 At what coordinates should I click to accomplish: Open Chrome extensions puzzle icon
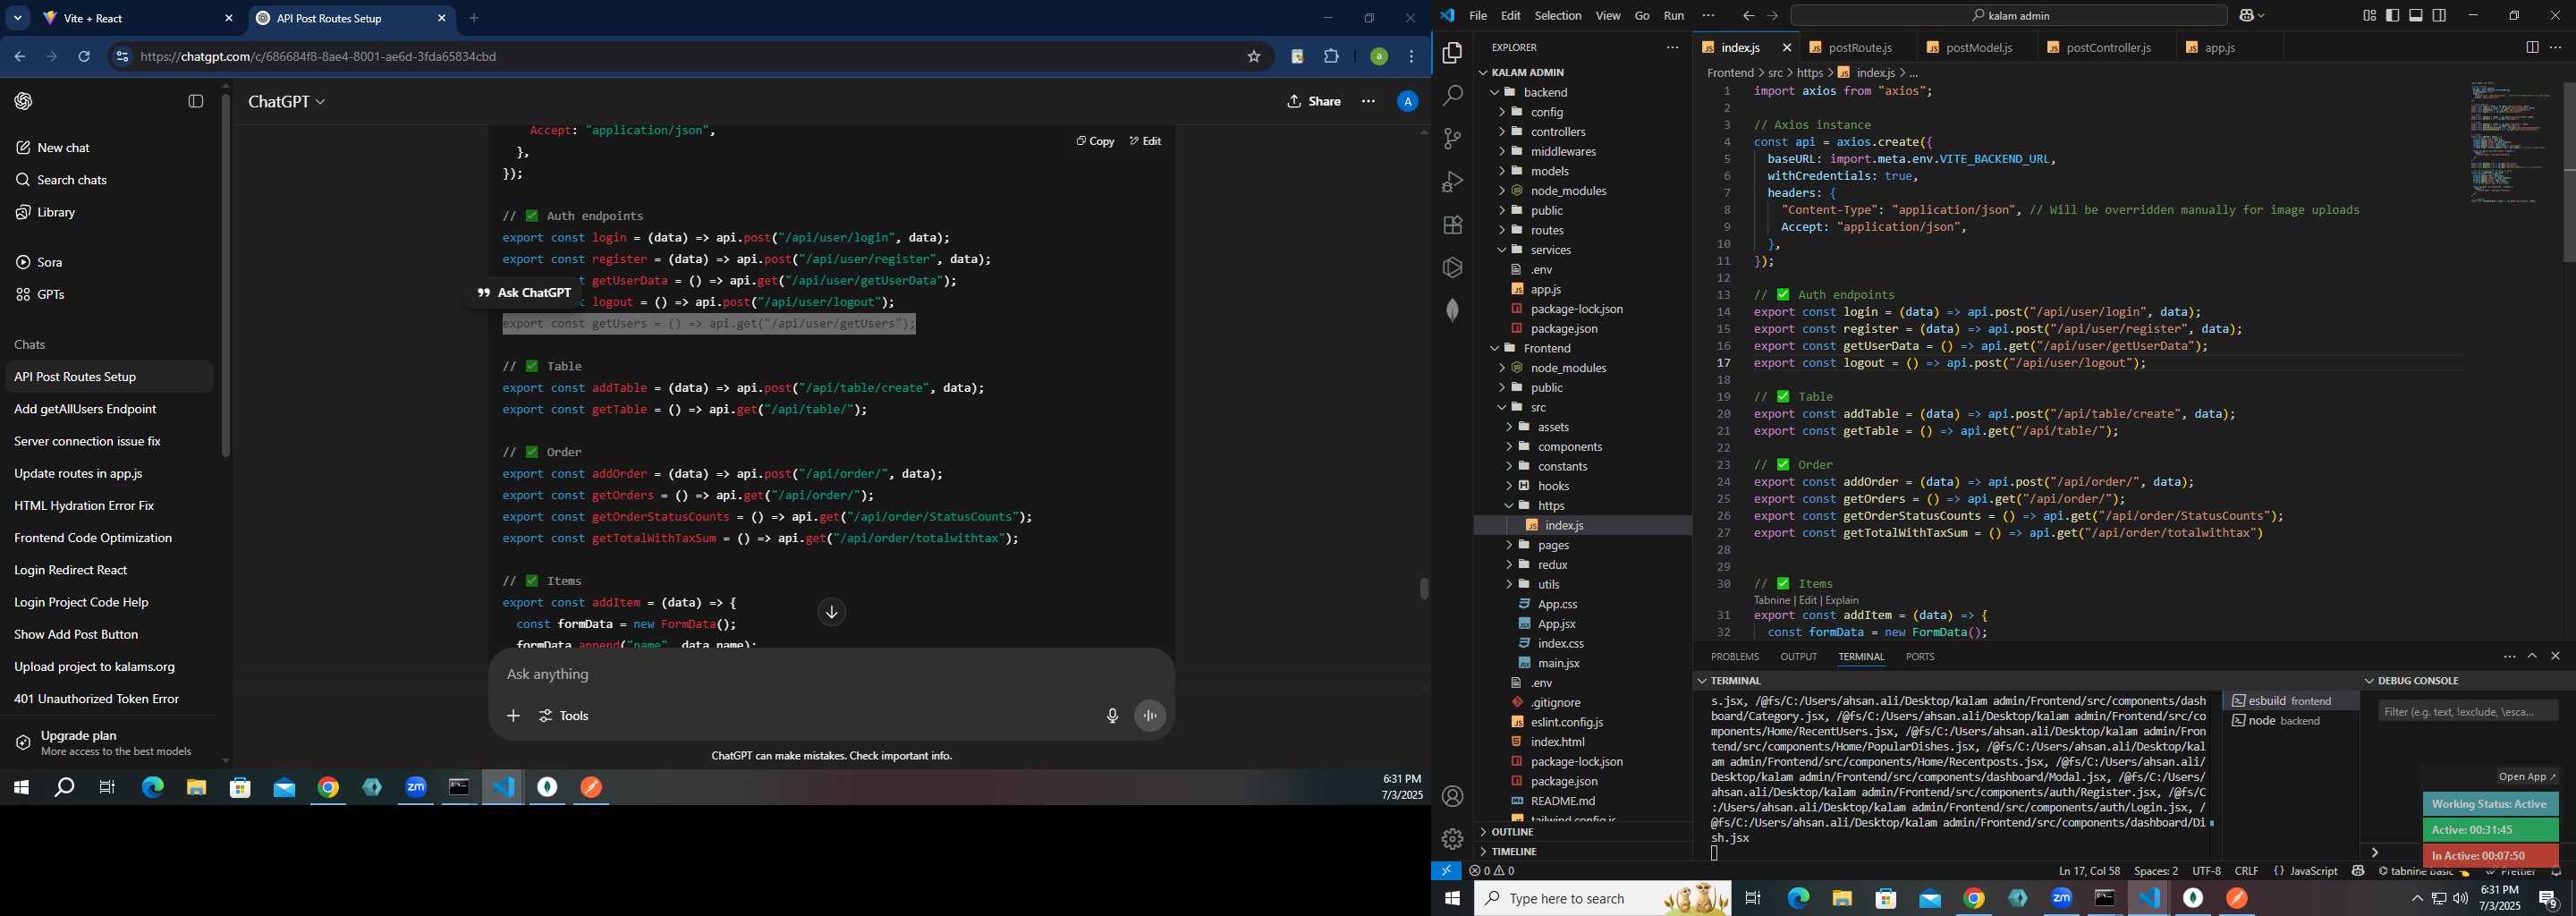tap(1331, 57)
